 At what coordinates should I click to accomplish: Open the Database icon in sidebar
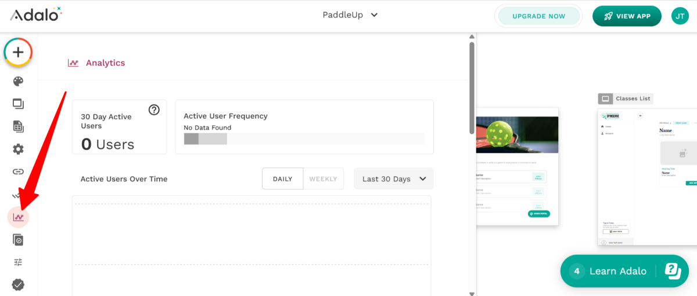[18, 126]
